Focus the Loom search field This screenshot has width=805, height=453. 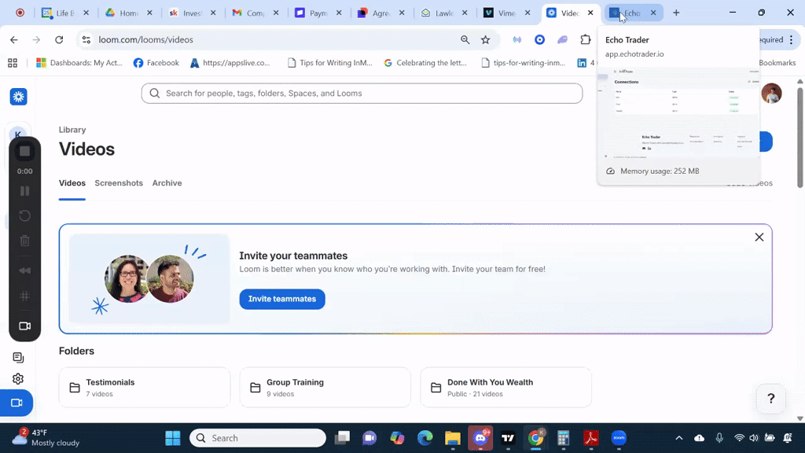tap(362, 94)
